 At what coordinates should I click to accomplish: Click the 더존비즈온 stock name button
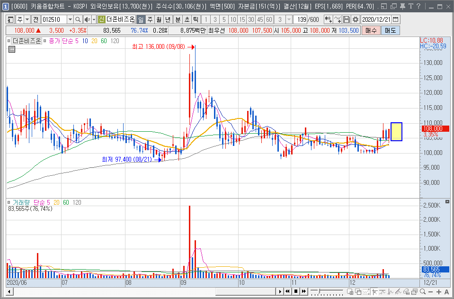tap(120, 19)
